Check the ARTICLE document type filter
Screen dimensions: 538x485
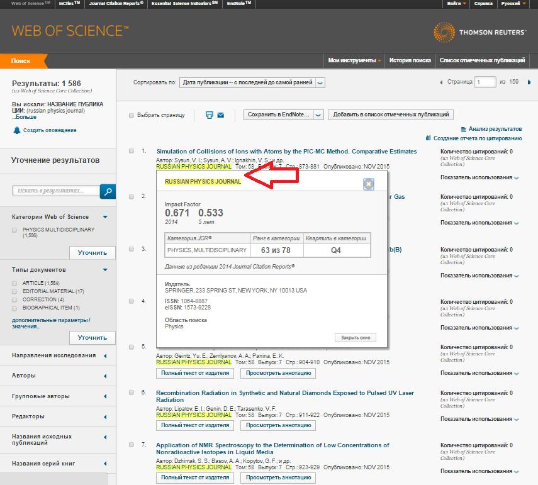pyautogui.click(x=14, y=283)
